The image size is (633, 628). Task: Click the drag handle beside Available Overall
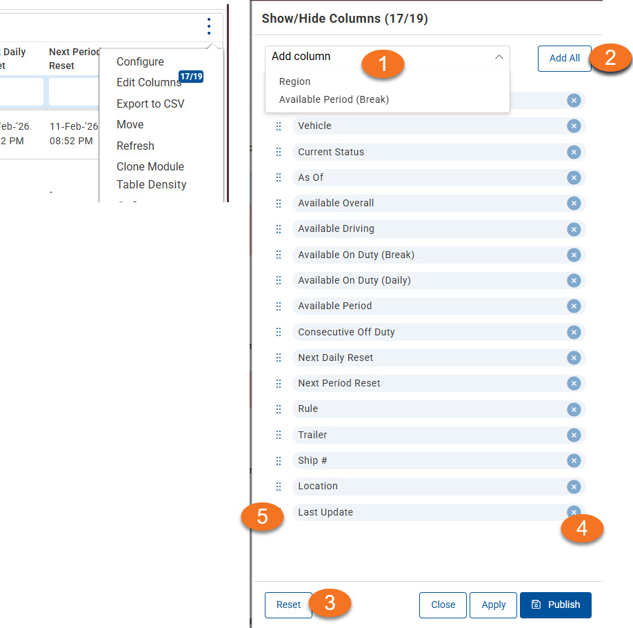click(x=279, y=204)
